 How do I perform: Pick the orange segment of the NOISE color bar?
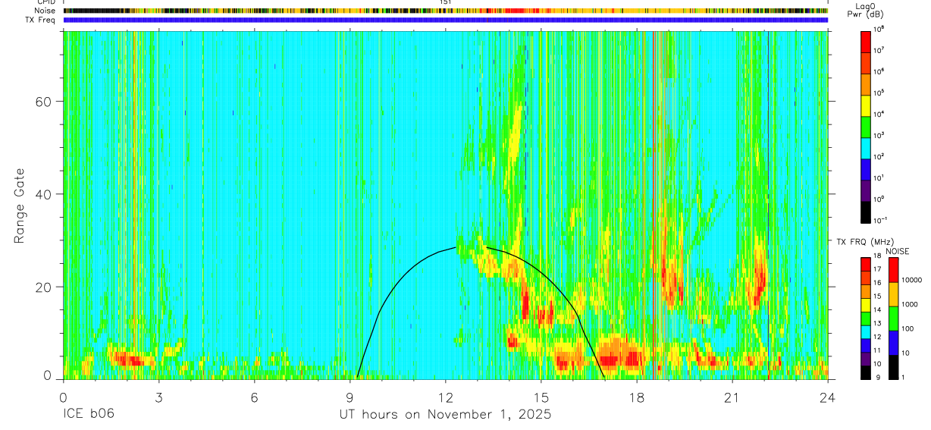pos(894,294)
